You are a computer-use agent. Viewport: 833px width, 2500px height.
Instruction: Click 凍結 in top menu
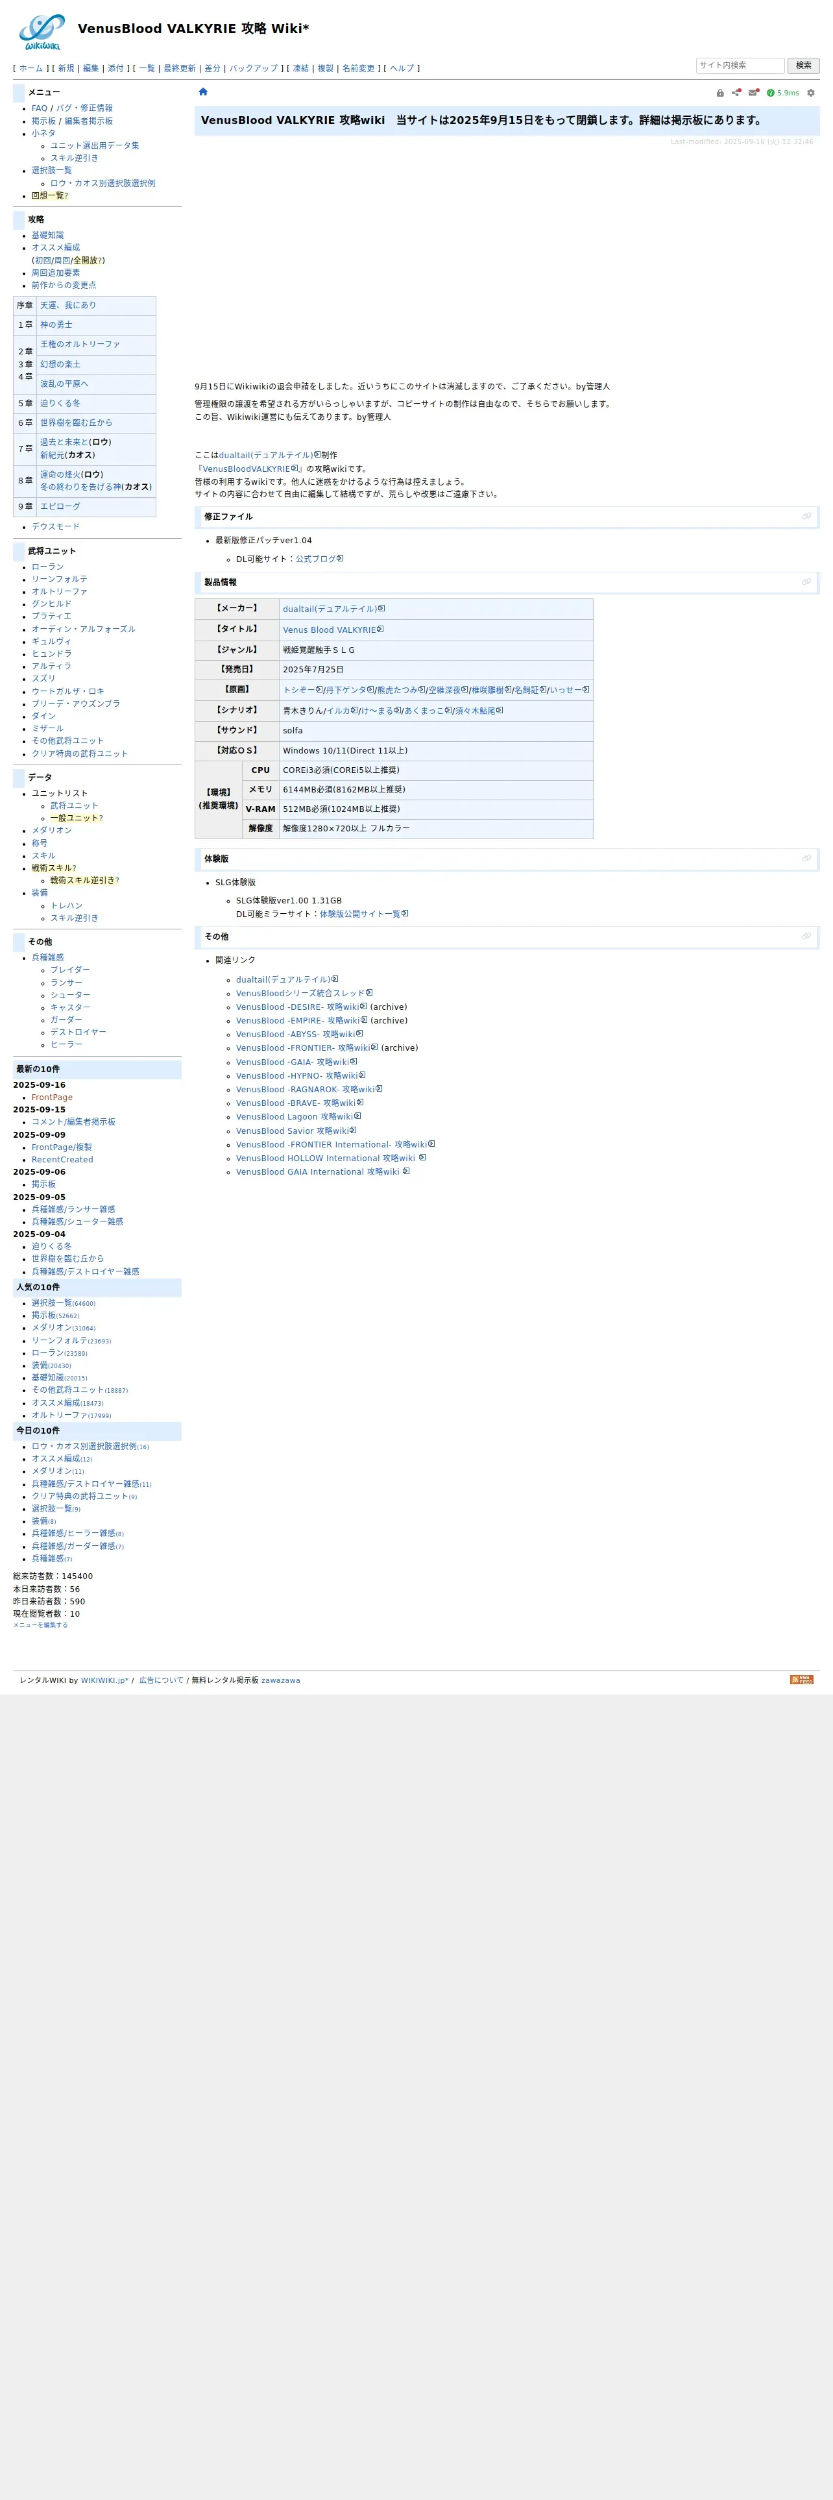(x=300, y=69)
